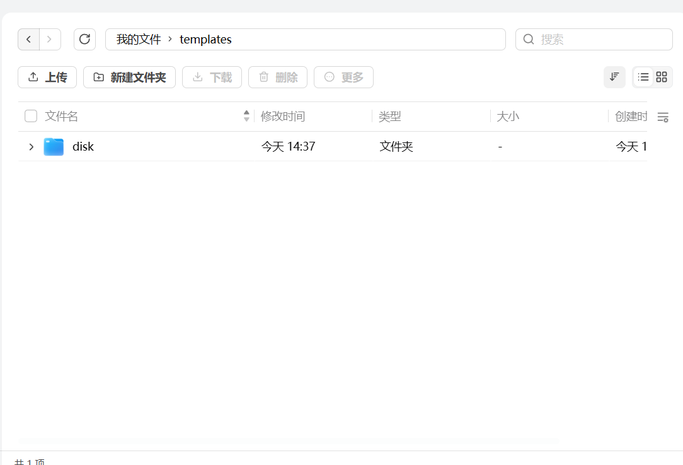Click the 文件夹 type cell
Image resolution: width=683 pixels, height=465 pixels.
396,147
